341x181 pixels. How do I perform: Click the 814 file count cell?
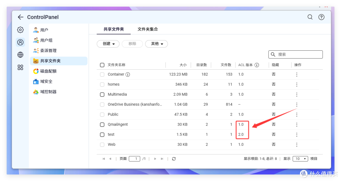pyautogui.click(x=229, y=105)
